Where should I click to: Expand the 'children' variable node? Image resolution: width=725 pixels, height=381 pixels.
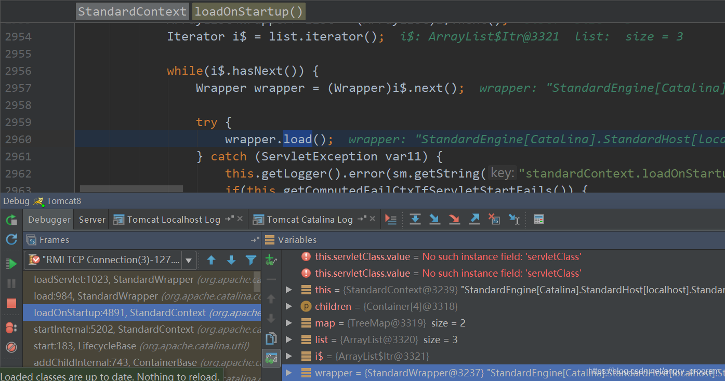[289, 307]
